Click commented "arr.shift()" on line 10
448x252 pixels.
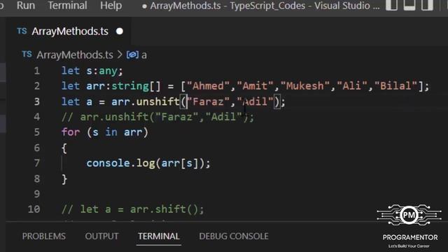point(167,209)
